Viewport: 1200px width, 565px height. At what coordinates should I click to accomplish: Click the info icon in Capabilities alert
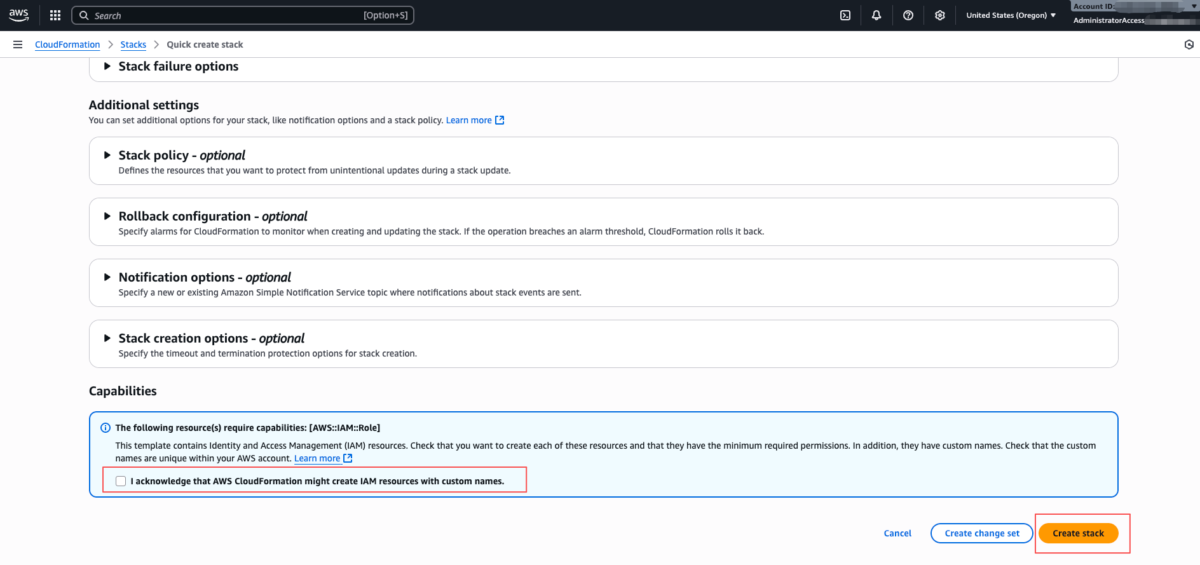106,428
